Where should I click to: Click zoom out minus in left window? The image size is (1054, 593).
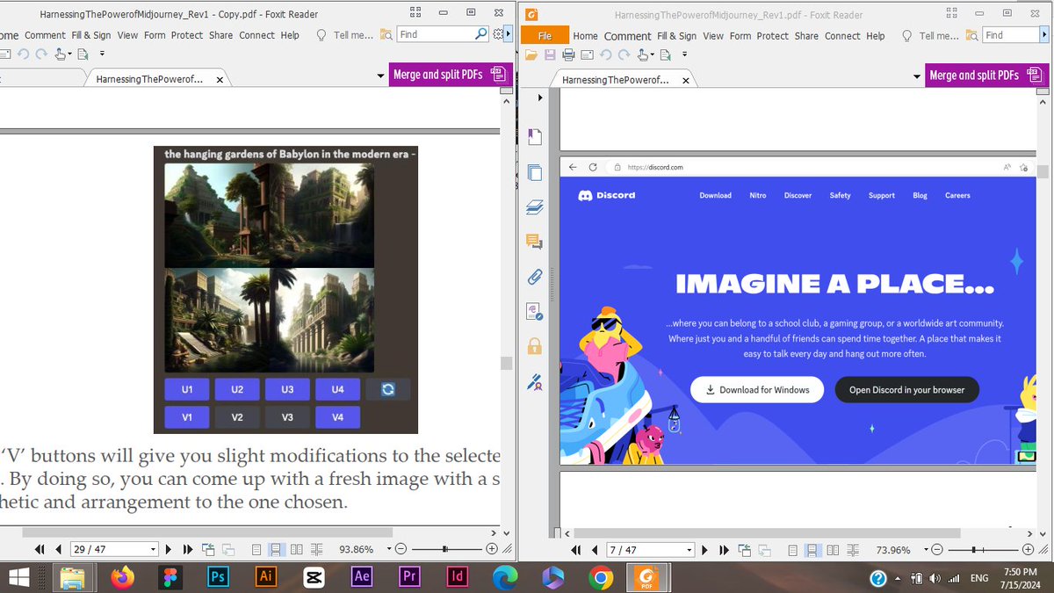click(x=401, y=549)
